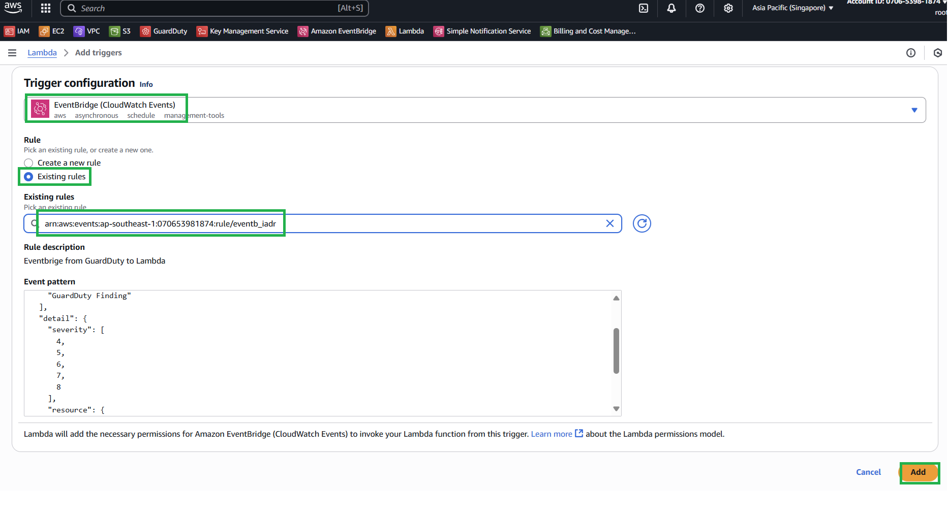Open the help question mark icon
The height and width of the screenshot is (518, 949).
[700, 8]
